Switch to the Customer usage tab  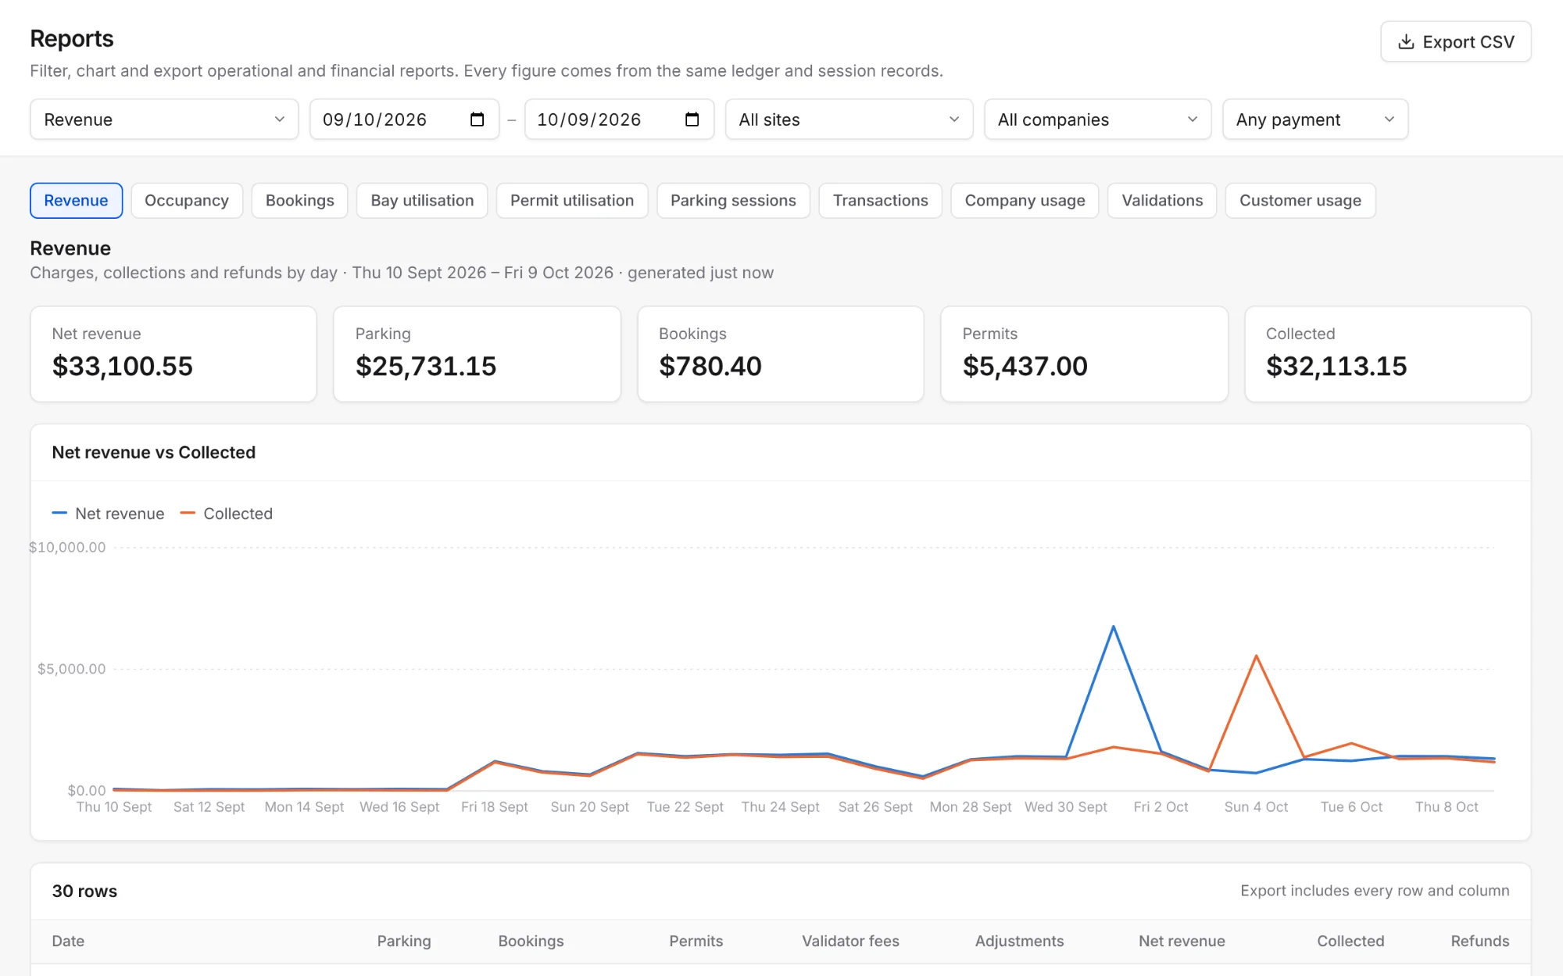click(1300, 201)
